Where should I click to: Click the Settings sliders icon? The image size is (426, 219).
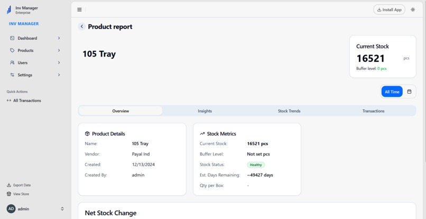click(x=12, y=75)
